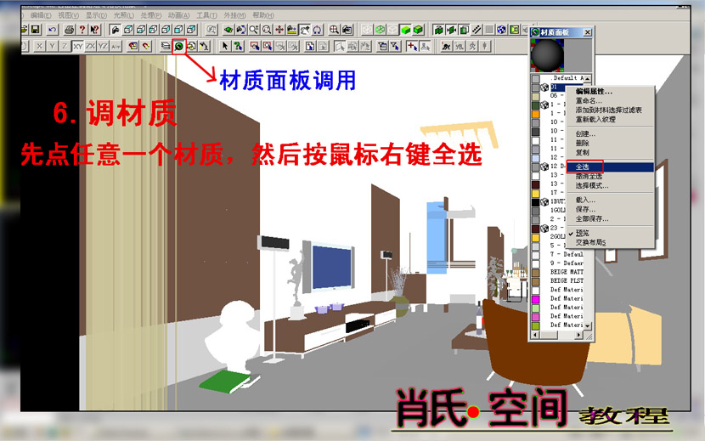Click the dark green swatch in the material list
The image size is (705, 441).
click(535, 105)
